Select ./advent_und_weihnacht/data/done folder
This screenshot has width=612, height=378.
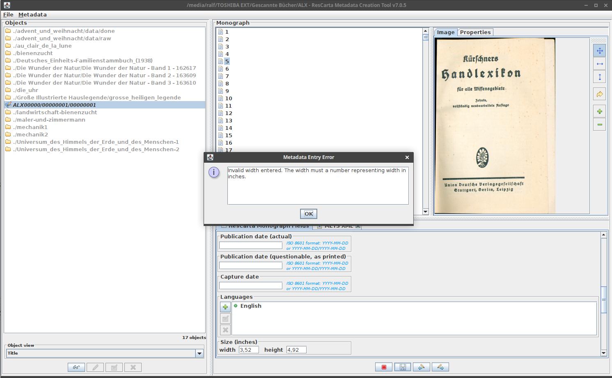coord(64,31)
